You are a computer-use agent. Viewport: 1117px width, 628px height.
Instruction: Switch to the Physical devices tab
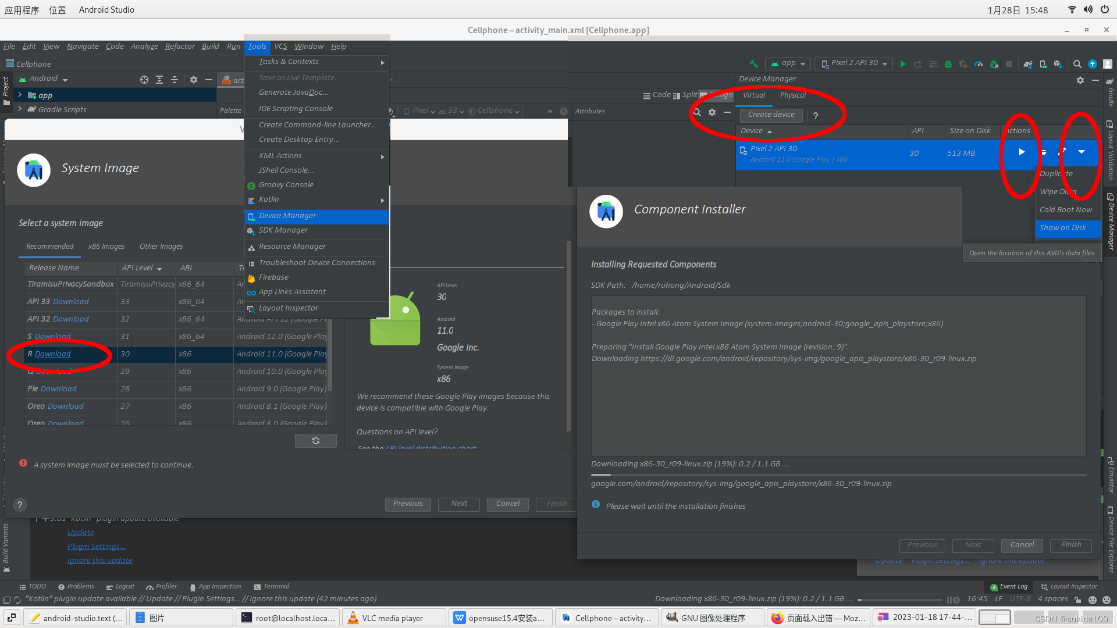[x=792, y=95]
